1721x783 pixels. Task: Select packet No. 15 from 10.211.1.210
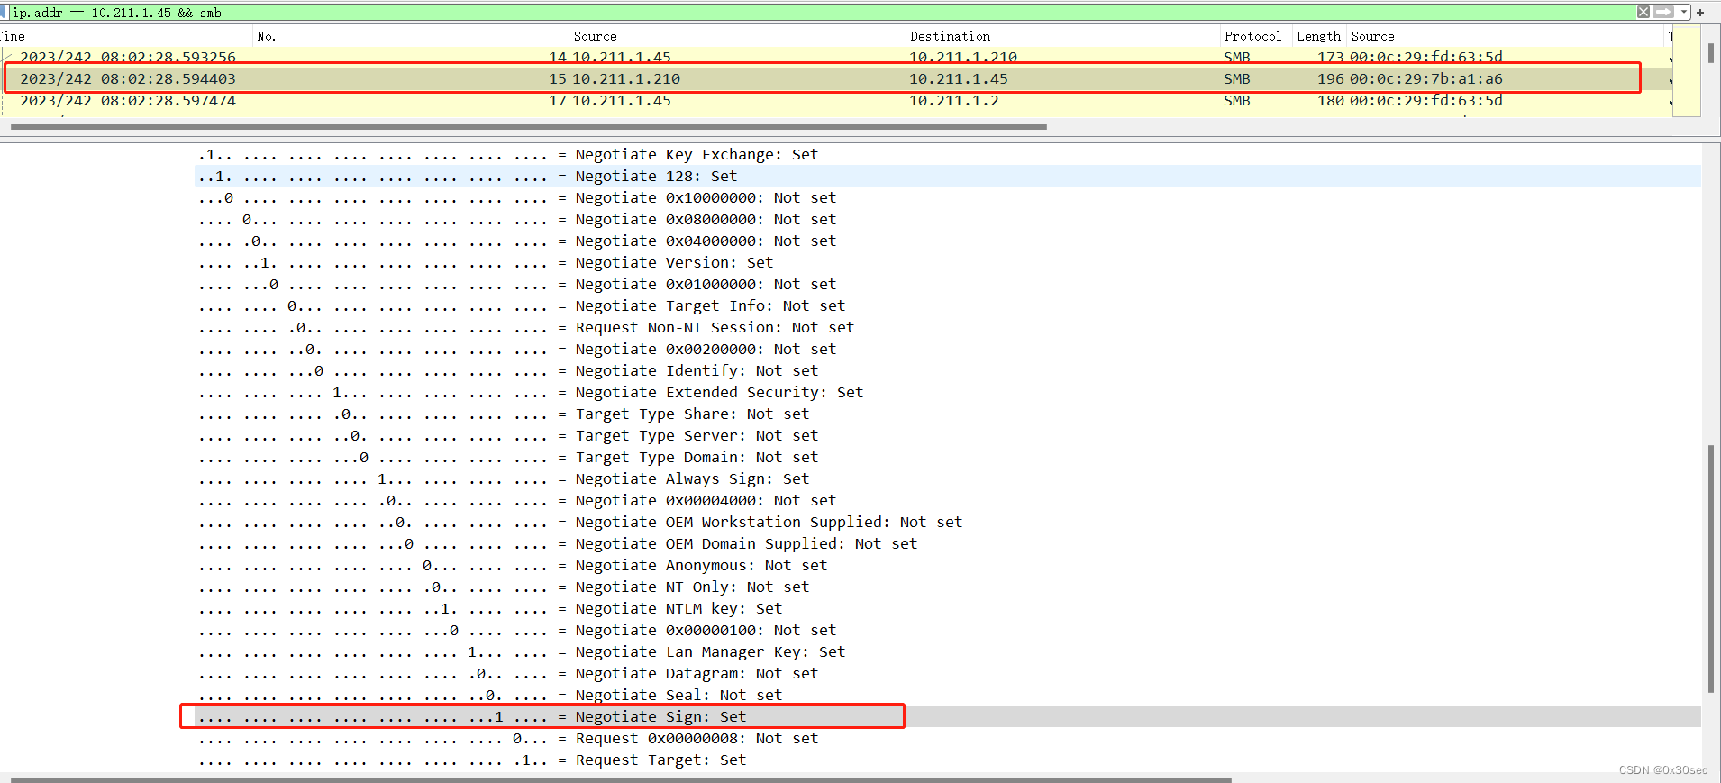tap(836, 79)
